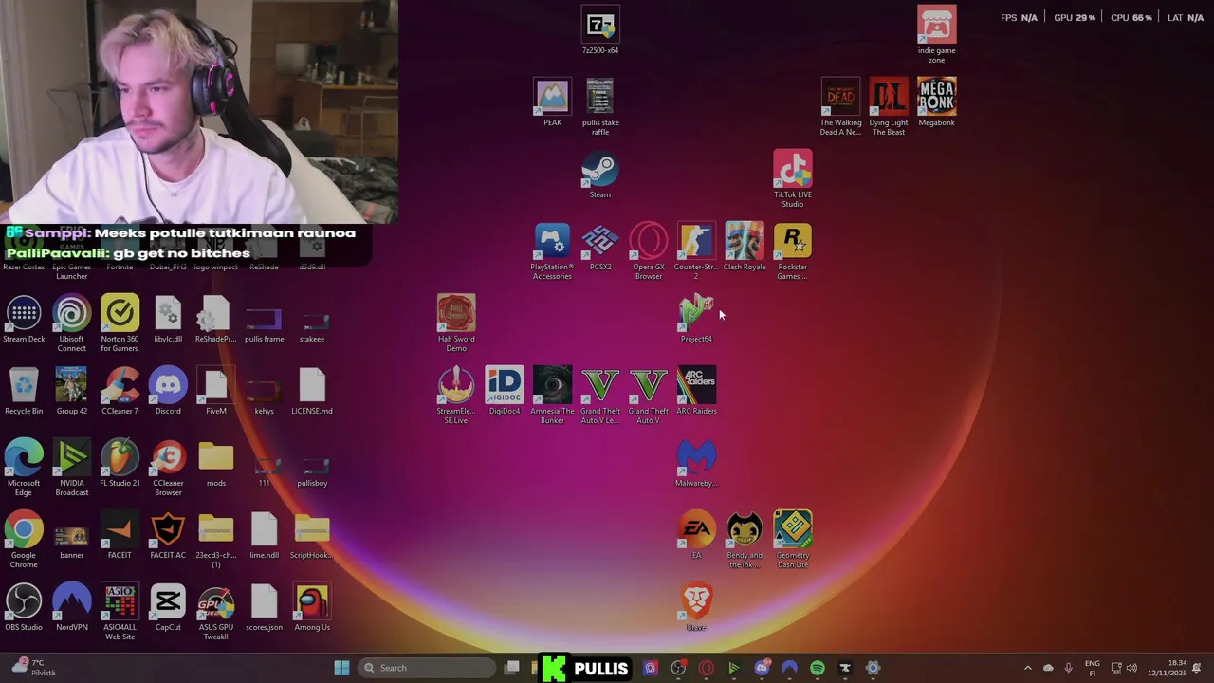Select the LICENSE.md file
The image size is (1214, 683).
(312, 392)
